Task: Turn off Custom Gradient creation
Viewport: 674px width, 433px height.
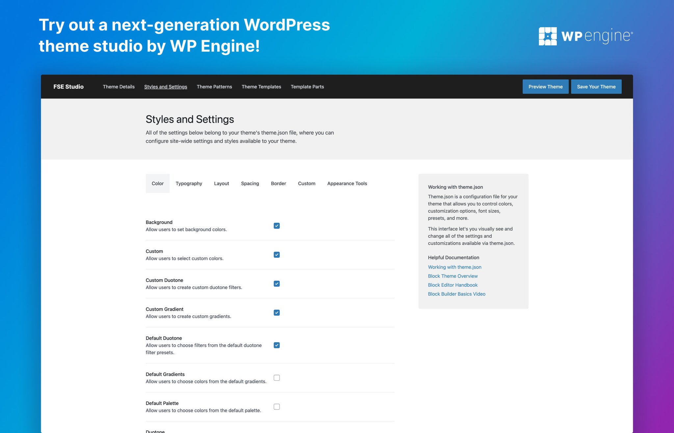Action: pos(277,312)
